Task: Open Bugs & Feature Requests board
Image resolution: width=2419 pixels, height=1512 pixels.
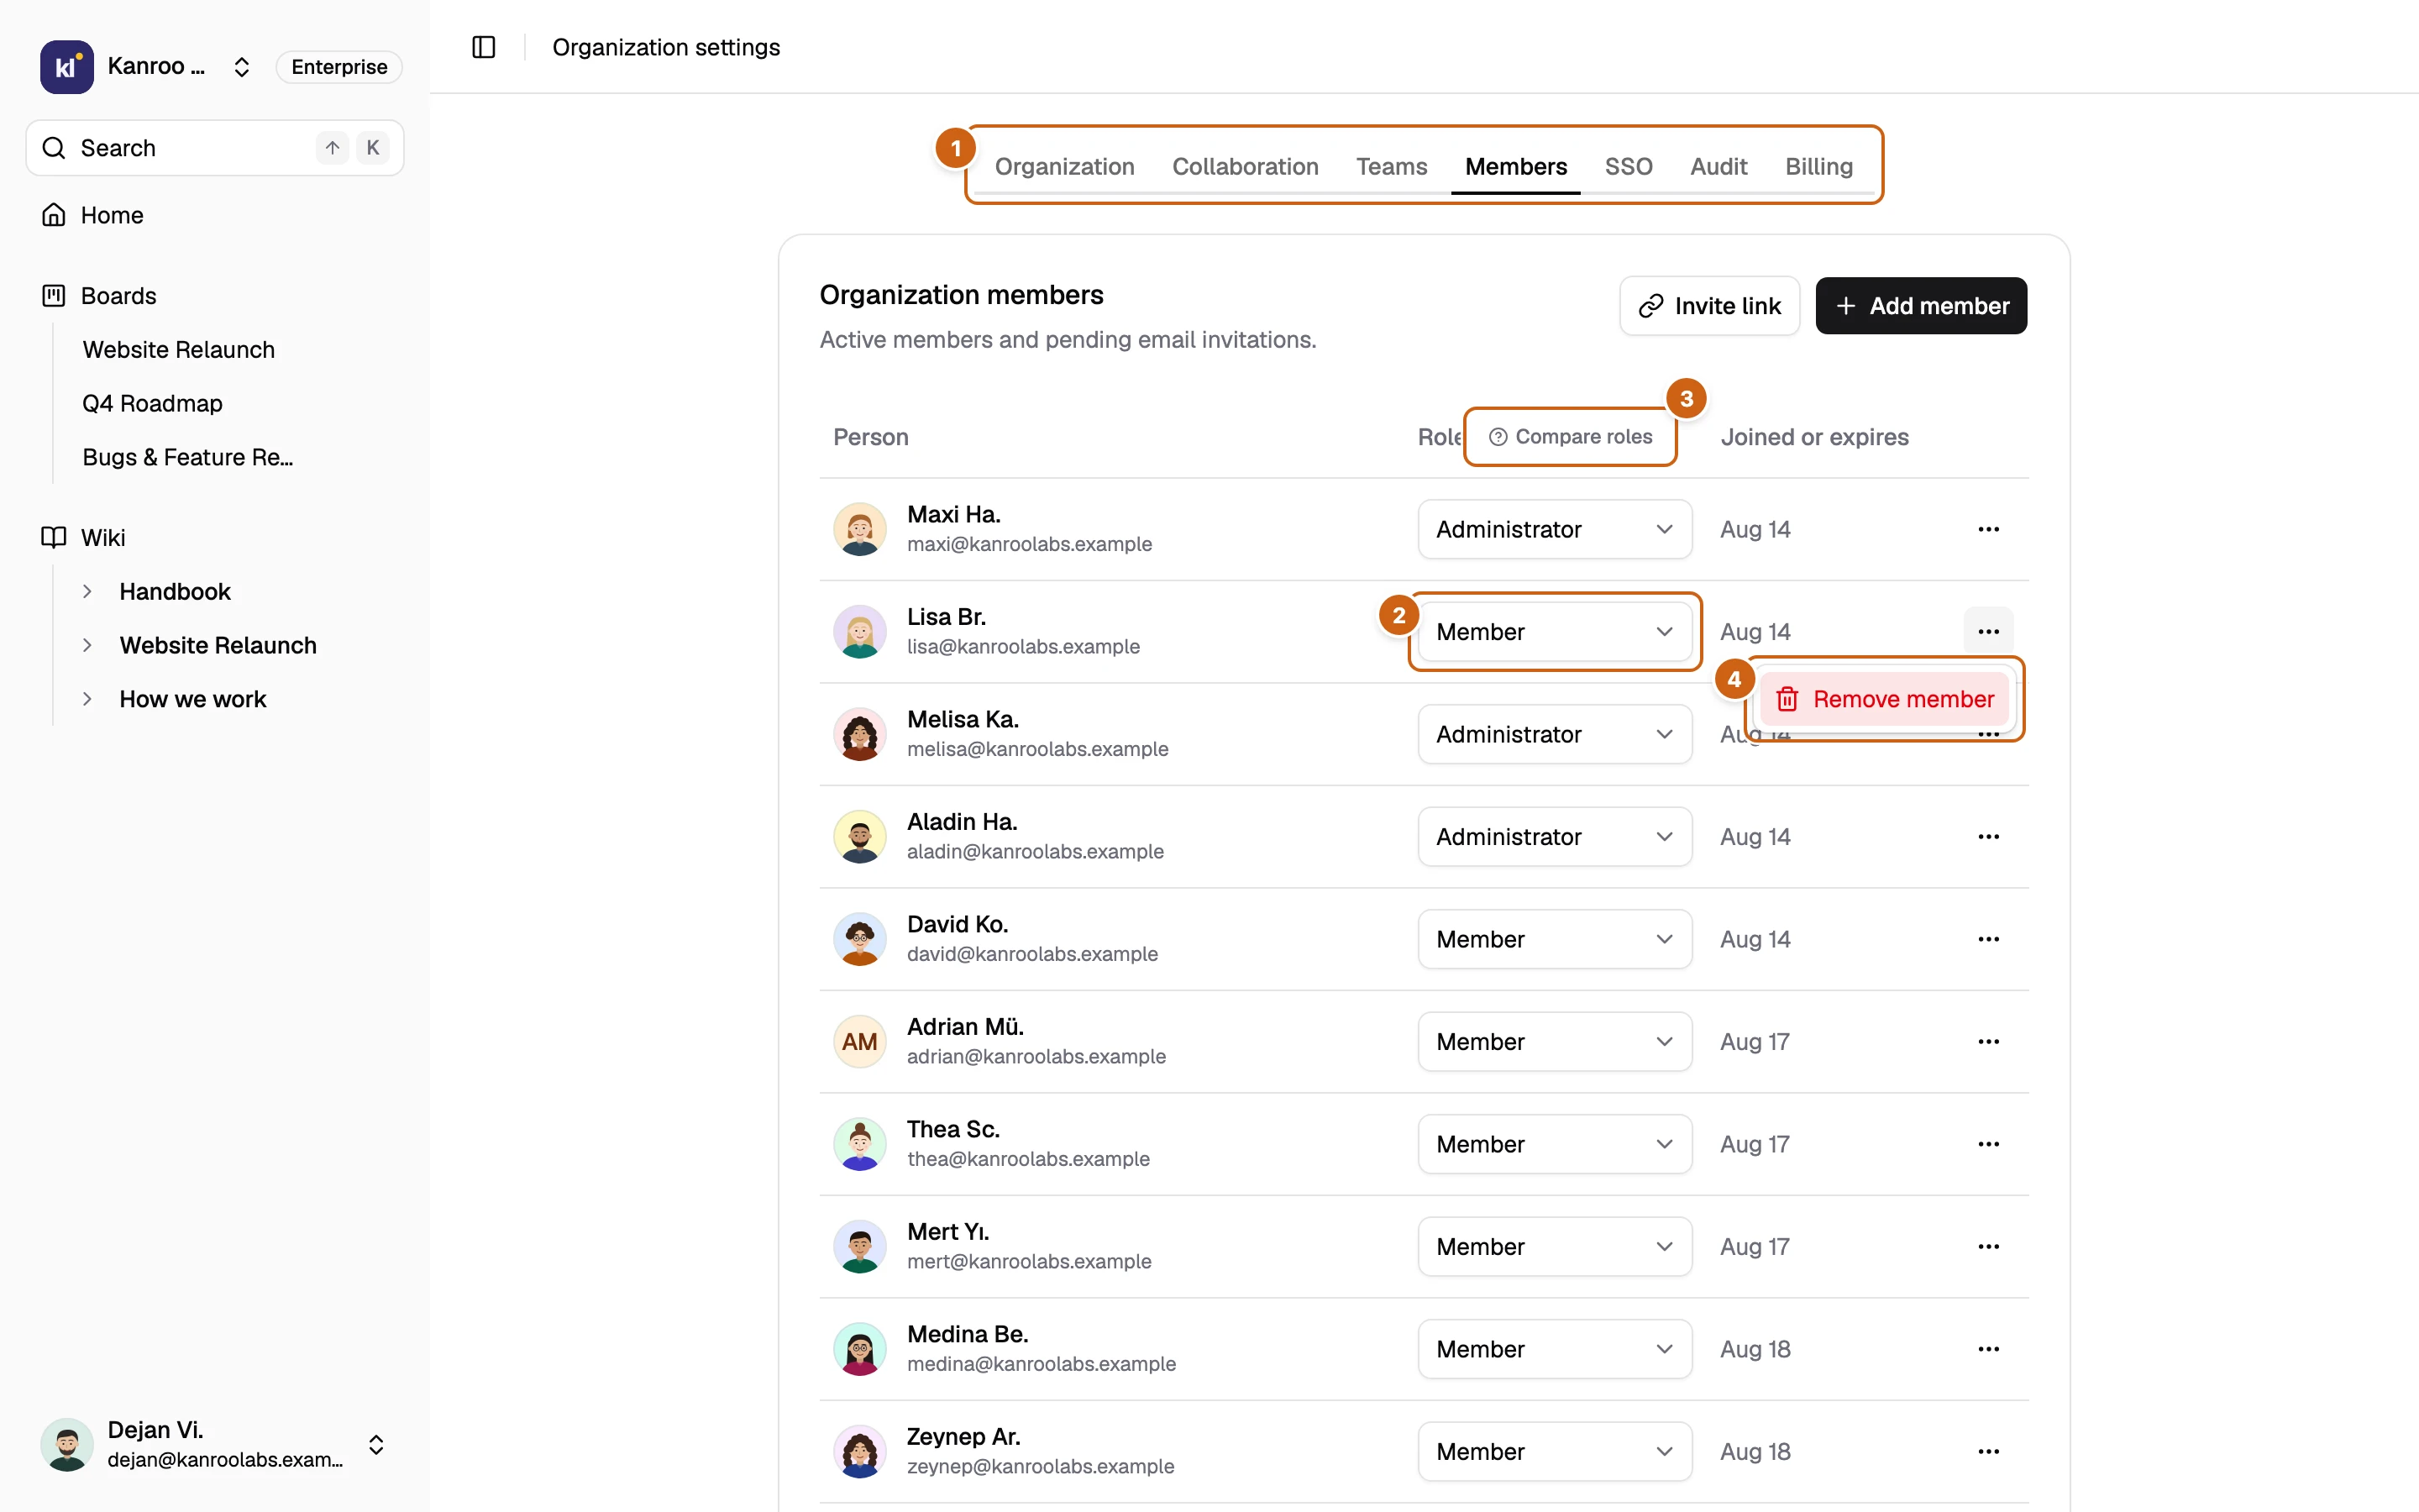Action: [188, 457]
